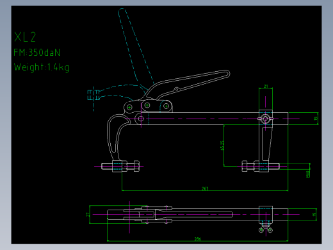Pick the '286' overall length dimension

198,239
